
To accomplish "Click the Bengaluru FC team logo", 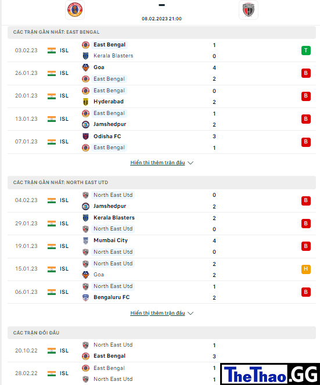I will tap(85, 297).
